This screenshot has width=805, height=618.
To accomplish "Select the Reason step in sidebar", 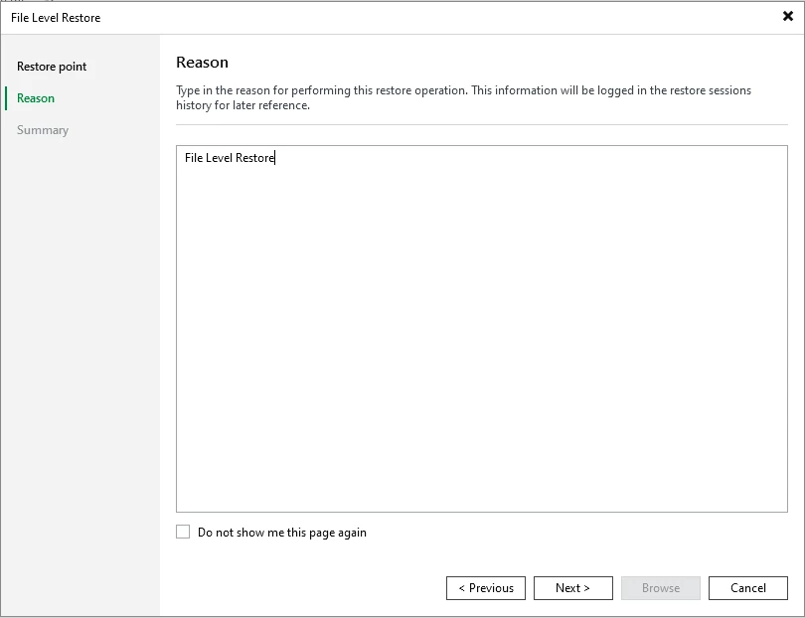I will pos(36,98).
